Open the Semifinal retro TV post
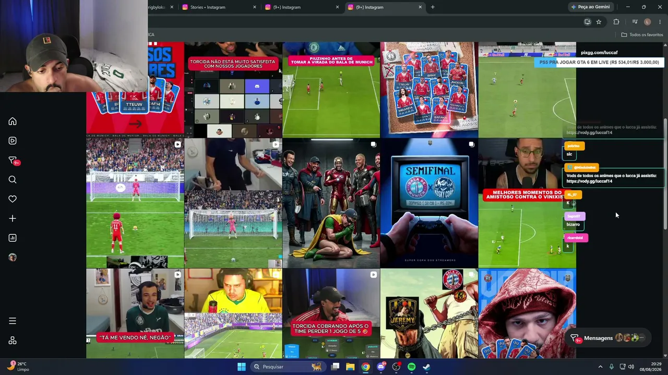Viewport: 668px width, 375px height. (x=429, y=203)
